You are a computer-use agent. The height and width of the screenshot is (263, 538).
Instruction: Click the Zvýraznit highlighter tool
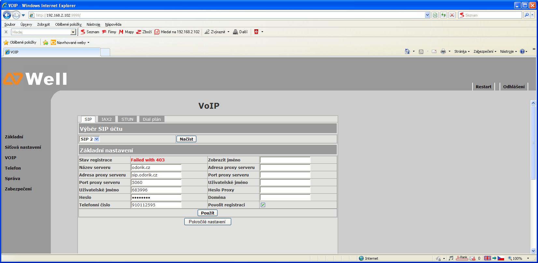(215, 32)
